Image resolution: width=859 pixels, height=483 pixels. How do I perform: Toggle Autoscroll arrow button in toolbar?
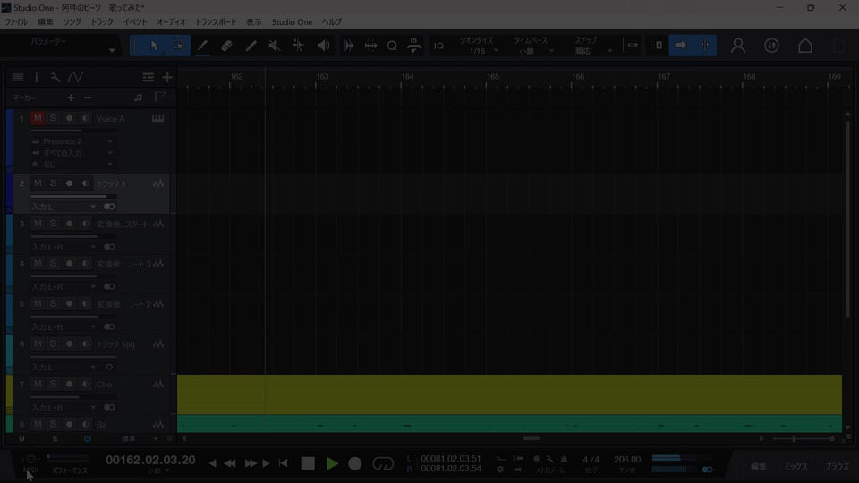[680, 46]
